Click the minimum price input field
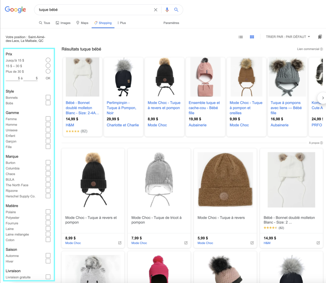The width and height of the screenshot is (326, 283). (x=13, y=78)
